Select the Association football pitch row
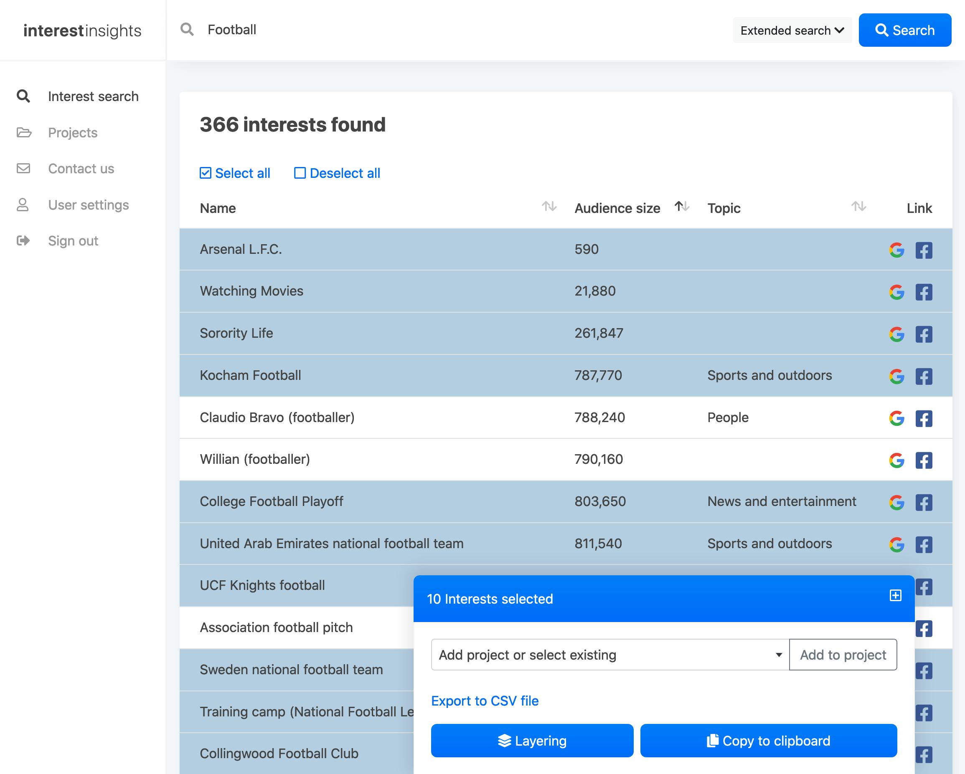The height and width of the screenshot is (774, 965). tap(296, 628)
